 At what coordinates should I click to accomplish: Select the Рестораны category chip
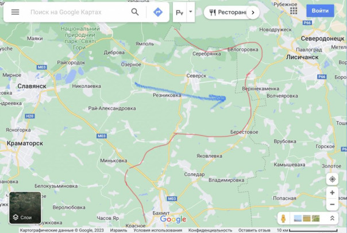point(228,13)
